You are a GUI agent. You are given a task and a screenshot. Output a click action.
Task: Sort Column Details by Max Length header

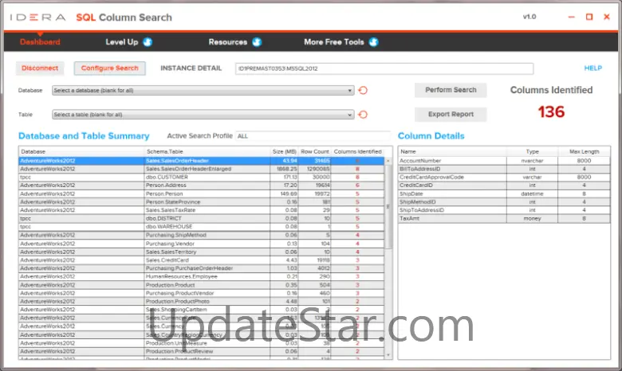click(584, 151)
